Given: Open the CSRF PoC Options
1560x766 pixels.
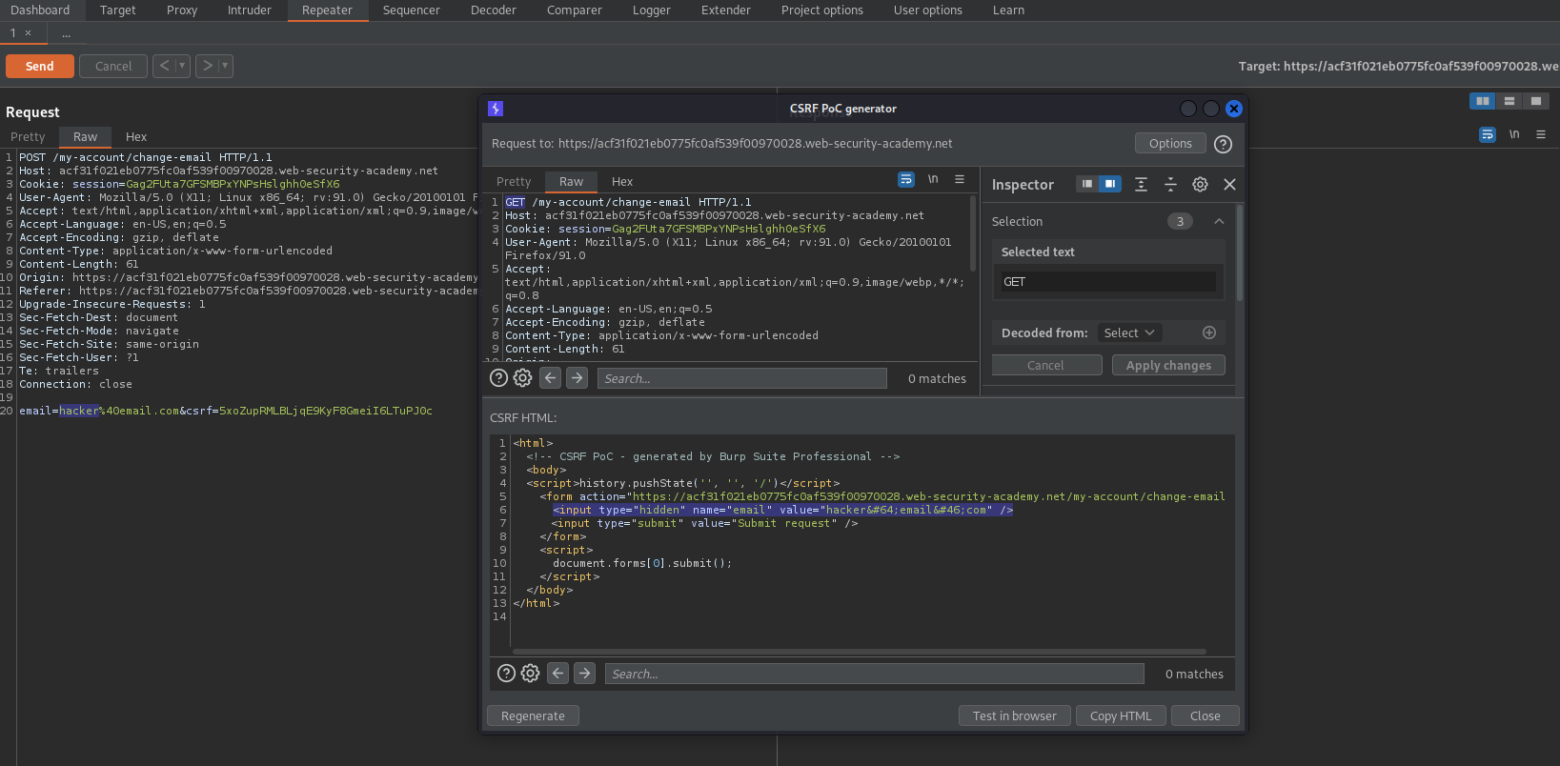Looking at the screenshot, I should point(1170,143).
